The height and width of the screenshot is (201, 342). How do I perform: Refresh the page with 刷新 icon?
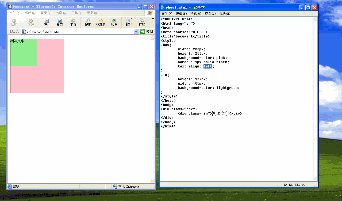click(60, 21)
